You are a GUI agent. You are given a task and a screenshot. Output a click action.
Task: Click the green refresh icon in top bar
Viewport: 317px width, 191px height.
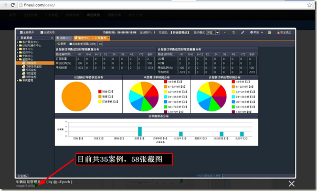[234, 33]
